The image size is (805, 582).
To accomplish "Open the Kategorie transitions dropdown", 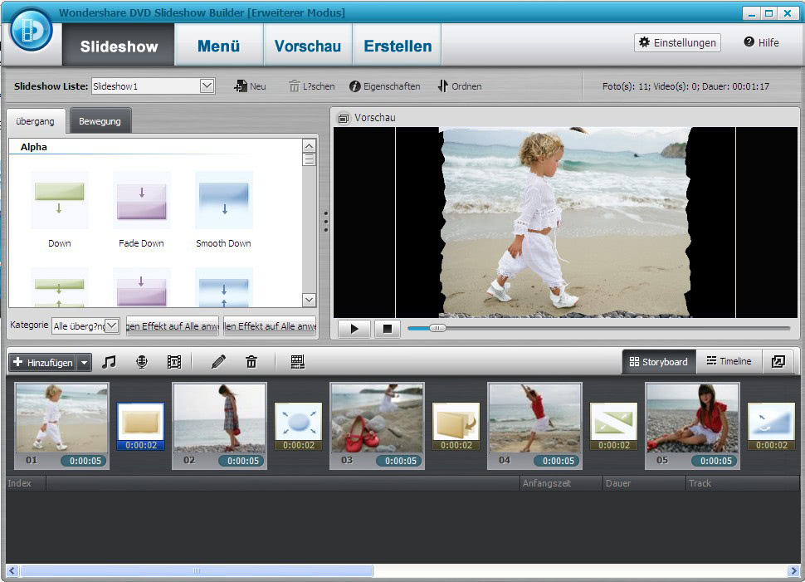I will tap(85, 325).
